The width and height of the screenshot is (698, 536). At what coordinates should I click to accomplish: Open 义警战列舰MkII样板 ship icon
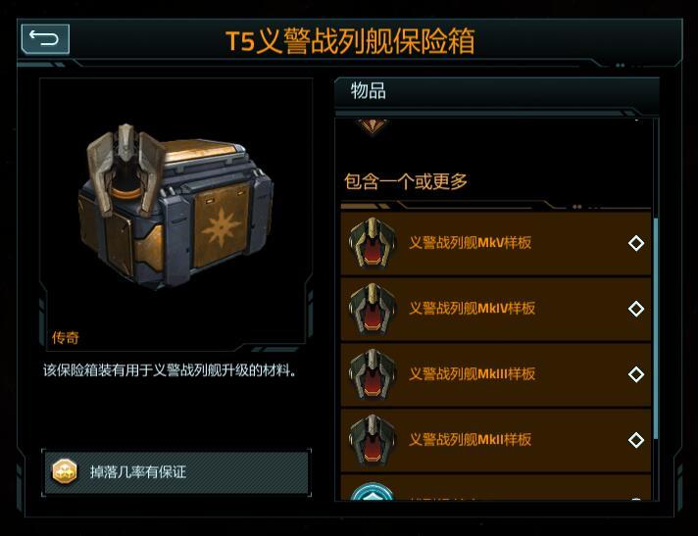pos(373,439)
